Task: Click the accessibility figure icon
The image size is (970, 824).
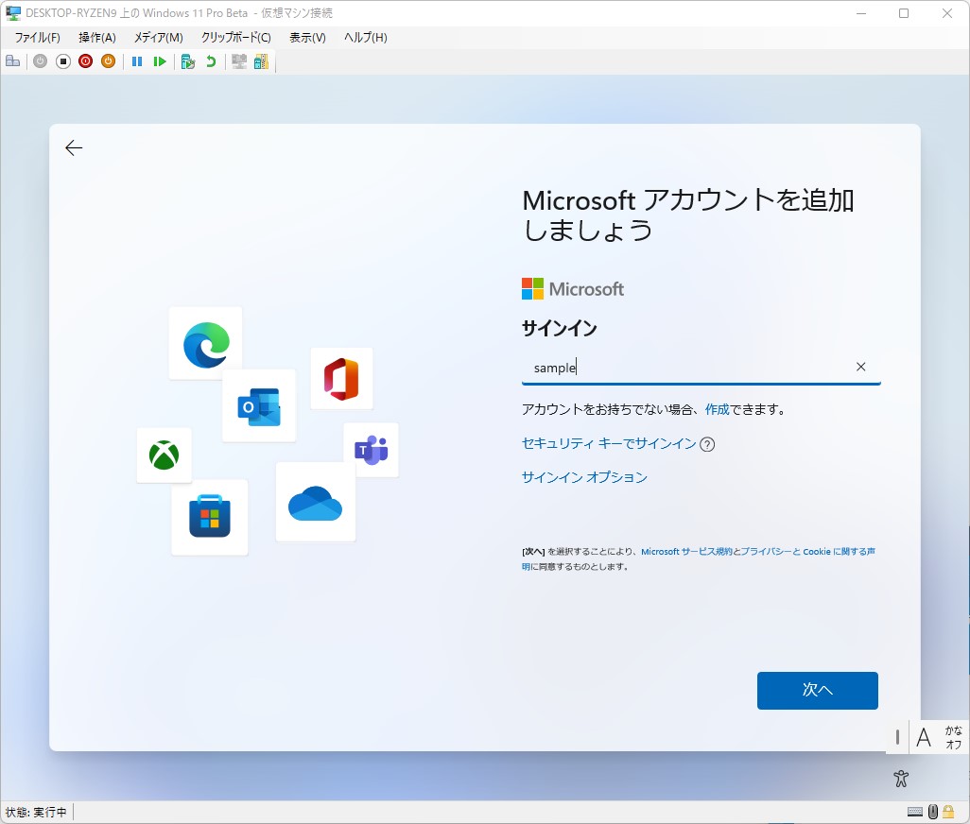Action: pyautogui.click(x=900, y=778)
